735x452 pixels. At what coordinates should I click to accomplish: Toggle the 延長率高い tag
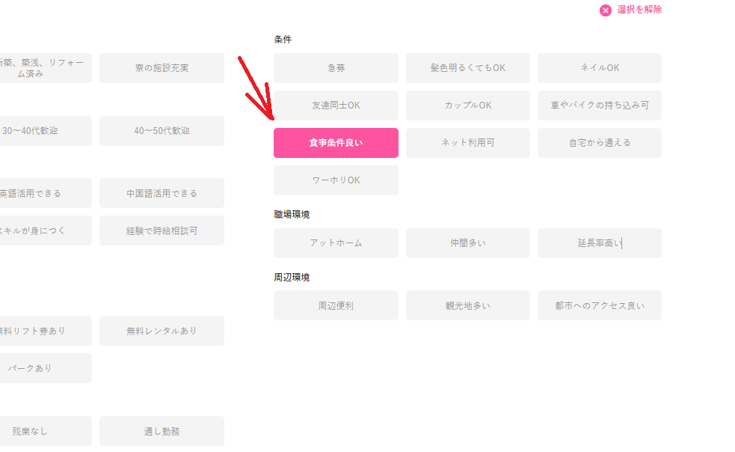pyautogui.click(x=600, y=243)
